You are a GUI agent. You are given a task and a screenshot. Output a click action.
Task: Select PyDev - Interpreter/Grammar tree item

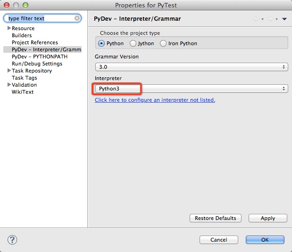tap(47, 49)
